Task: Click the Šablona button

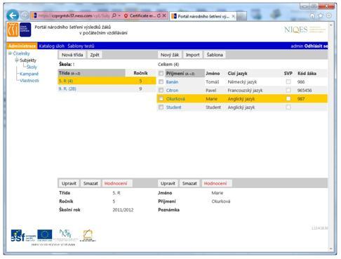Action: coord(215,55)
